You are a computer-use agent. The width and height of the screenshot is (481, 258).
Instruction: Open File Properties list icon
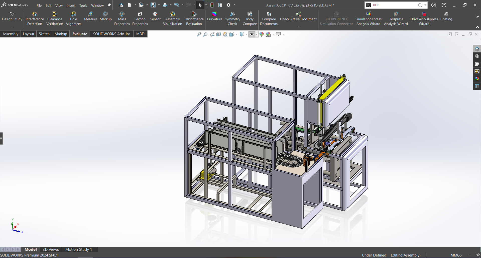click(x=220, y=5)
